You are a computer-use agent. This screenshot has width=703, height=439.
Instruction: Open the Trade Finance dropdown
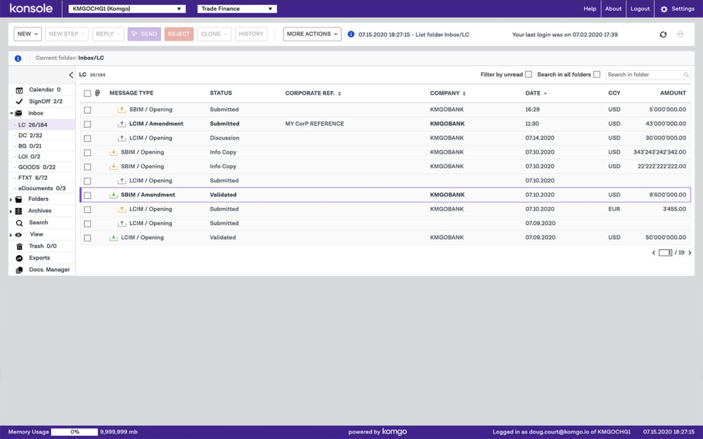[x=237, y=9]
